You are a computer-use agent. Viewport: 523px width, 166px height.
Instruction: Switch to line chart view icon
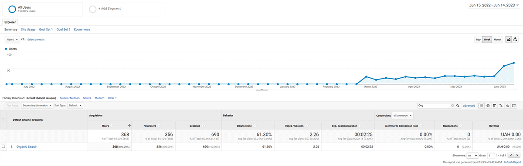[508, 40]
